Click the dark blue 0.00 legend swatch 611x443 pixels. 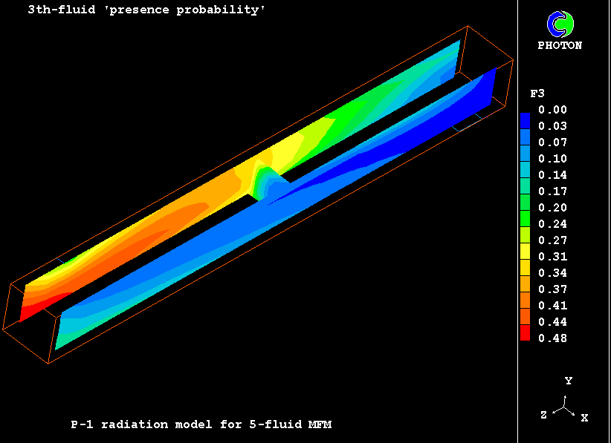(x=525, y=118)
